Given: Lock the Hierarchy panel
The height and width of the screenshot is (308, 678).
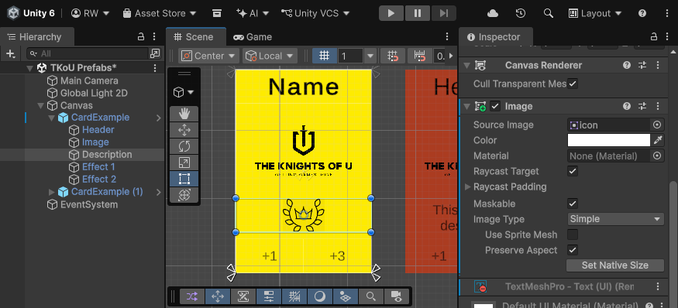Looking at the screenshot, I should 140,36.
